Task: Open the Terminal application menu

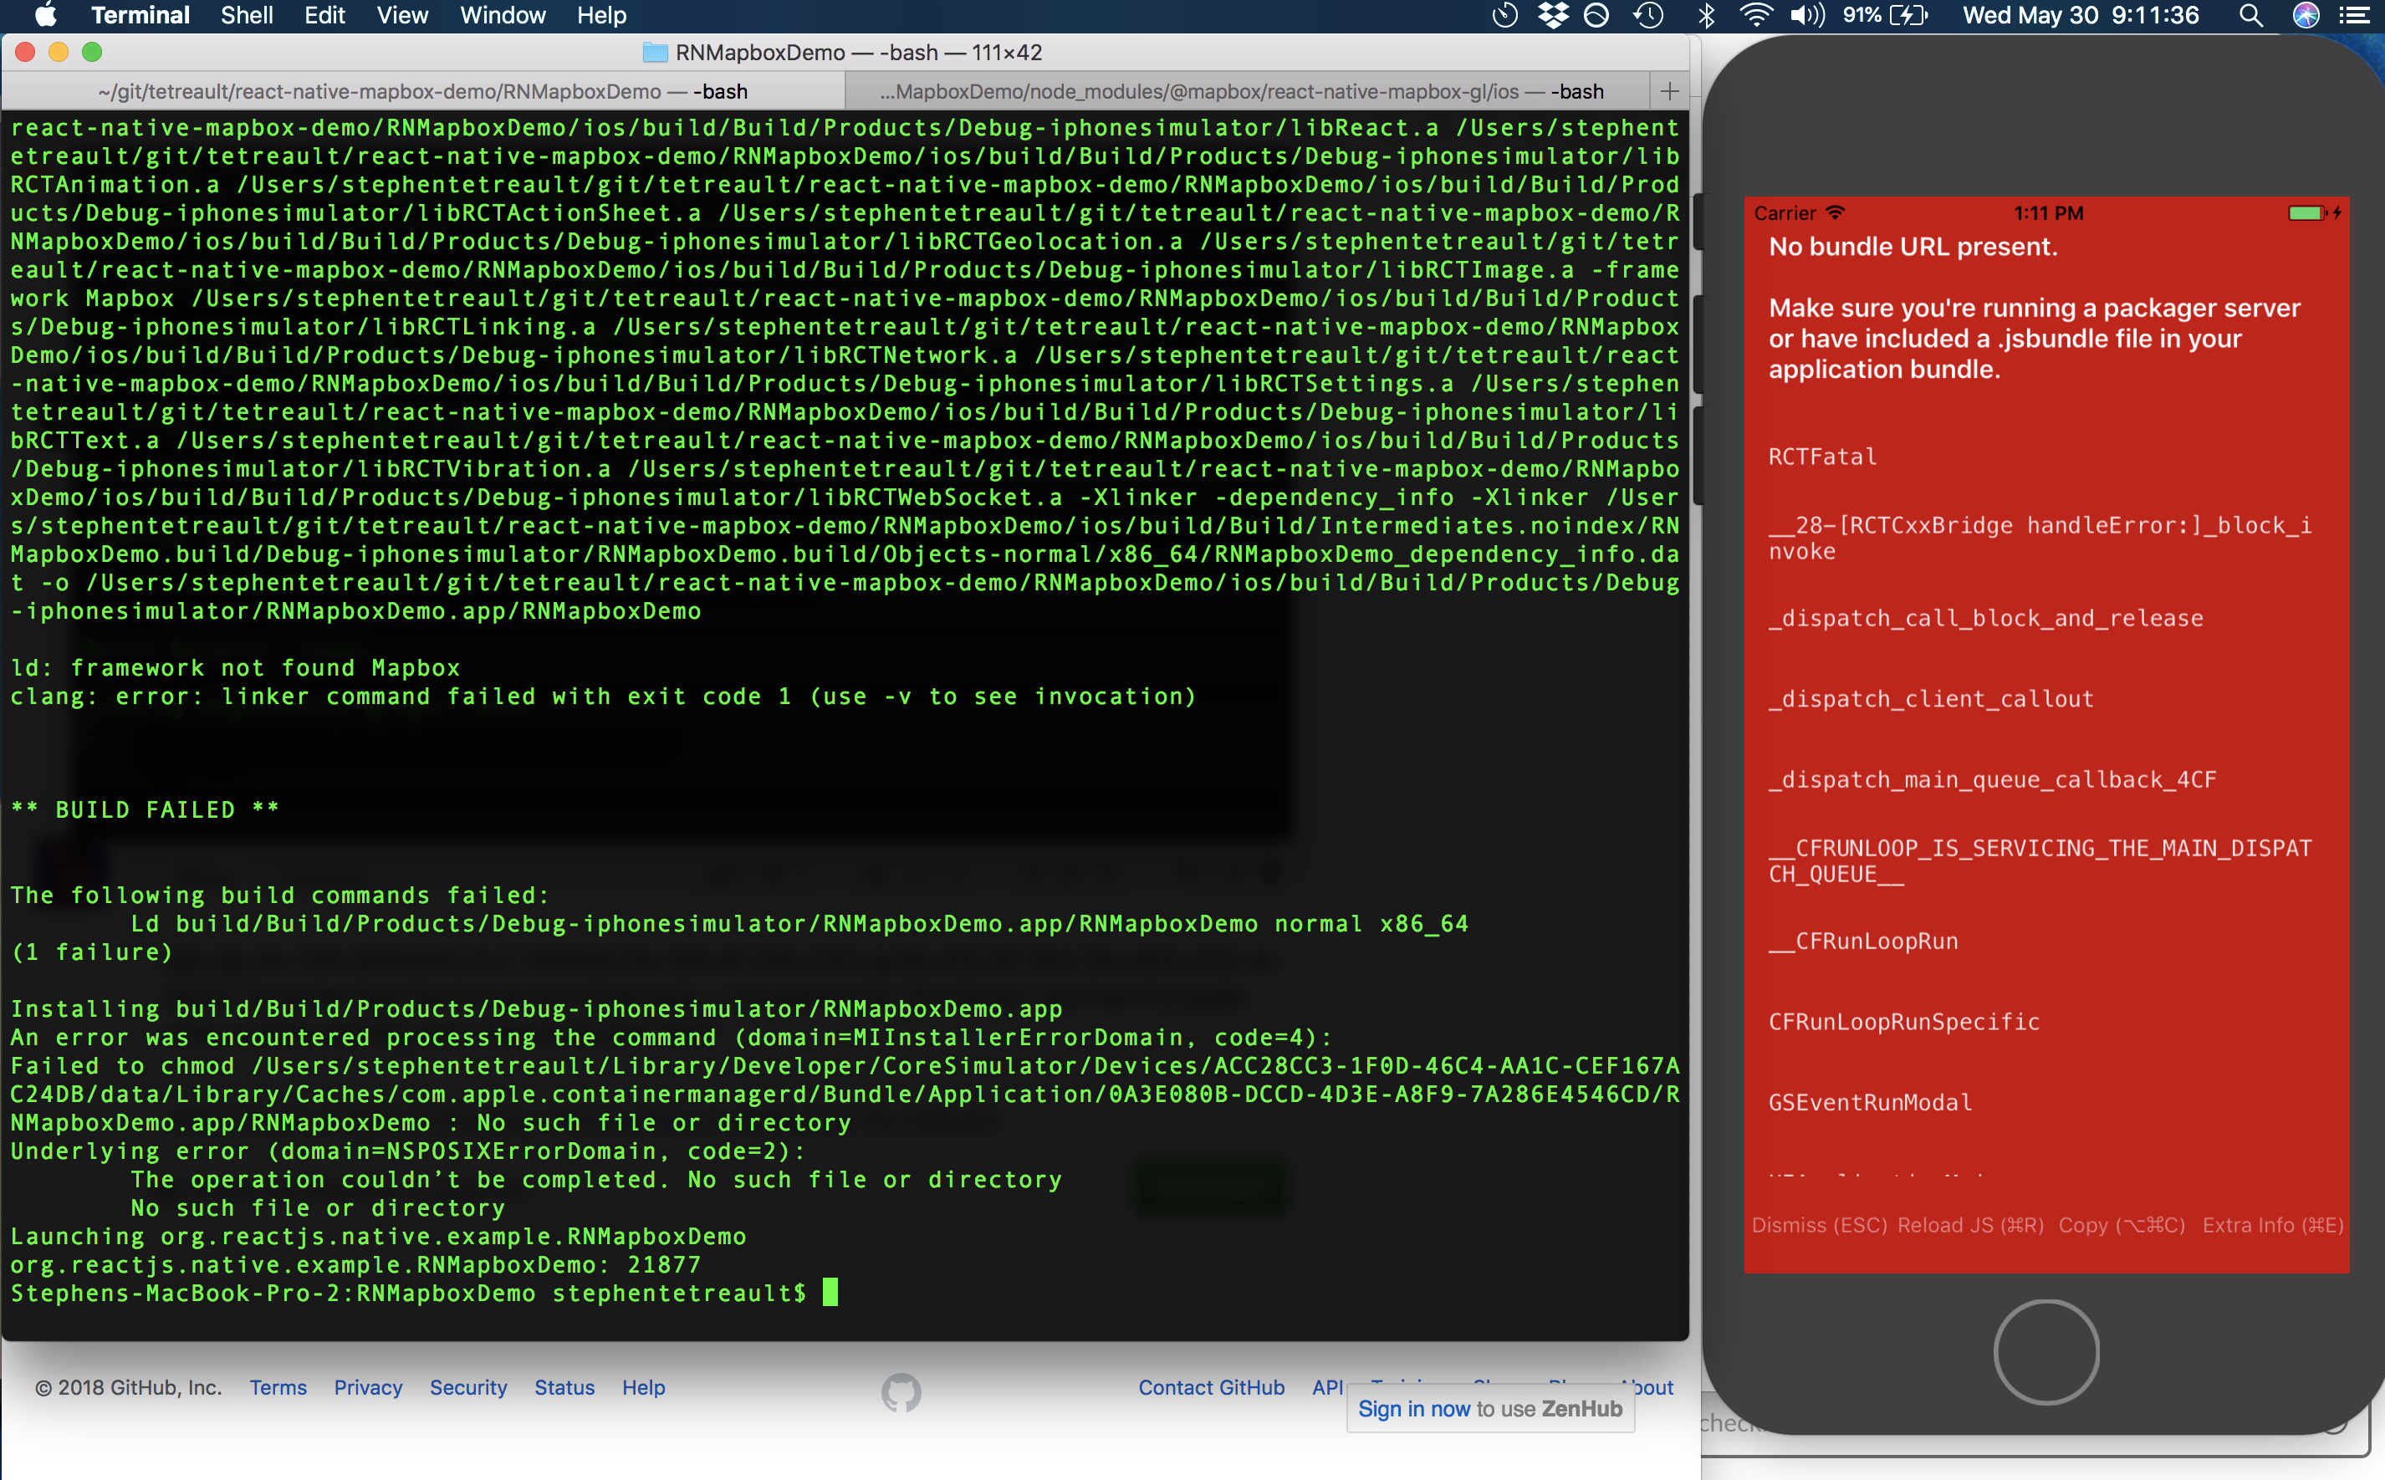Action: (x=140, y=15)
